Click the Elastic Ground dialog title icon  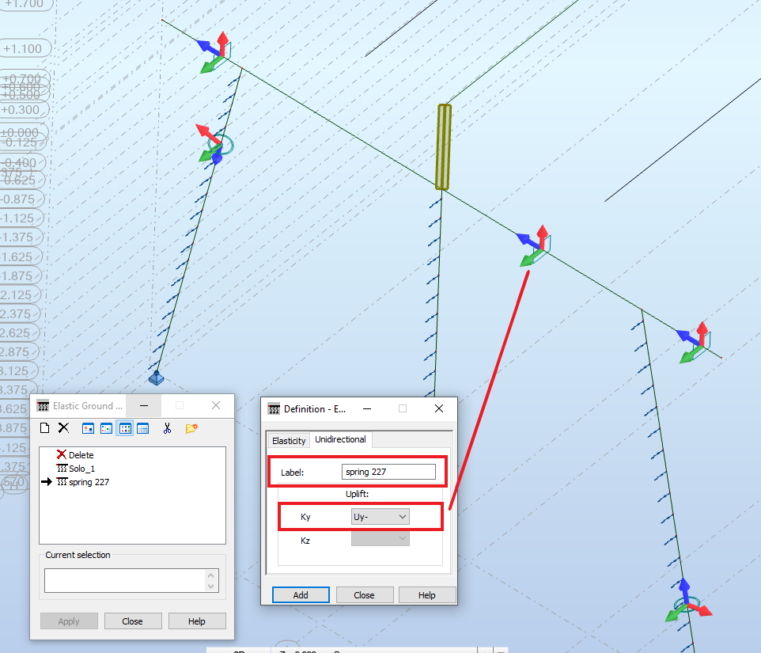[x=43, y=406]
